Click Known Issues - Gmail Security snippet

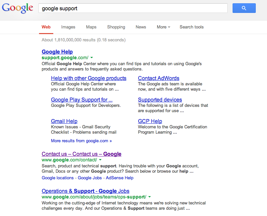[x=84, y=130]
